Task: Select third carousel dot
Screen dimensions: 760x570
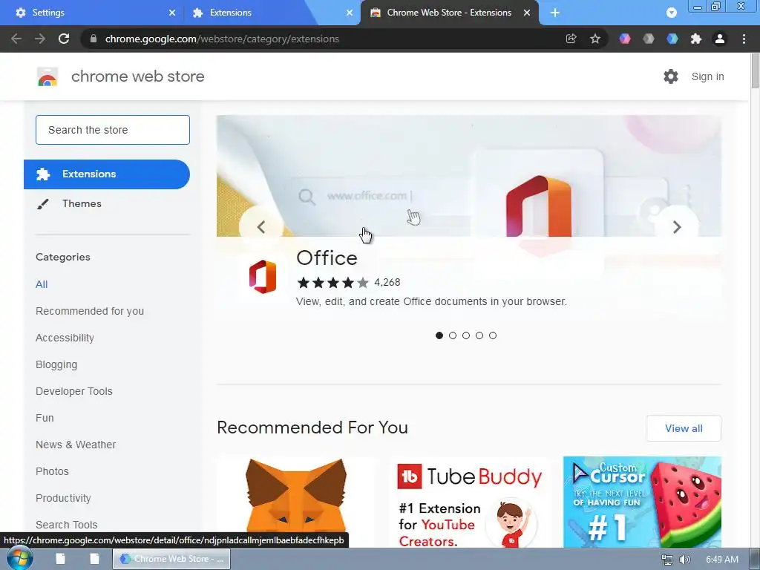Action: [x=466, y=335]
